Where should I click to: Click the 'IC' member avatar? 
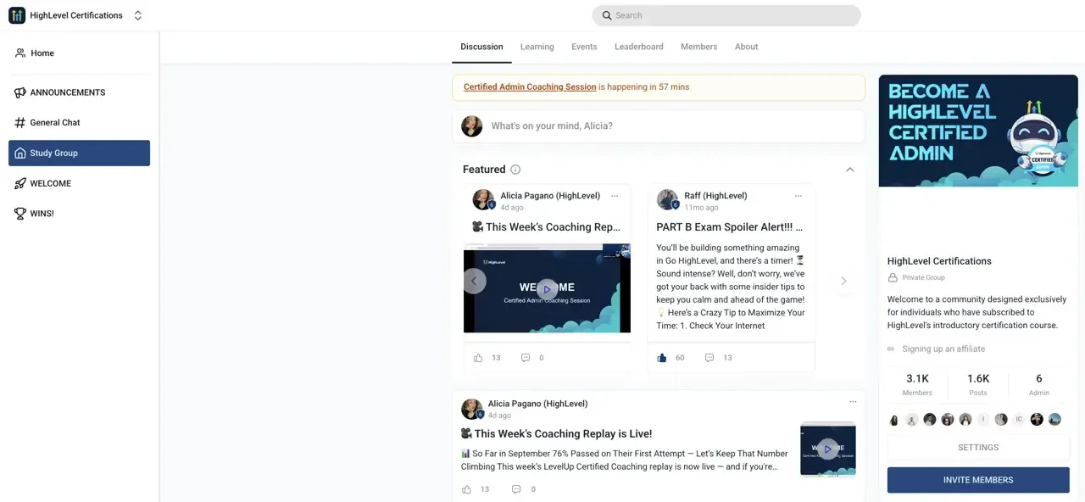1019,420
